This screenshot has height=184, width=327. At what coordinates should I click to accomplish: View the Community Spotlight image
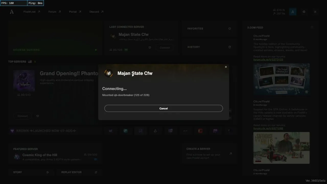(x=282, y=79)
